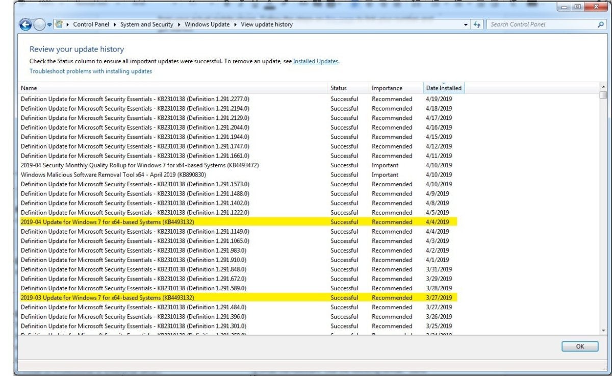Sort by the Name column header

pos(173,88)
